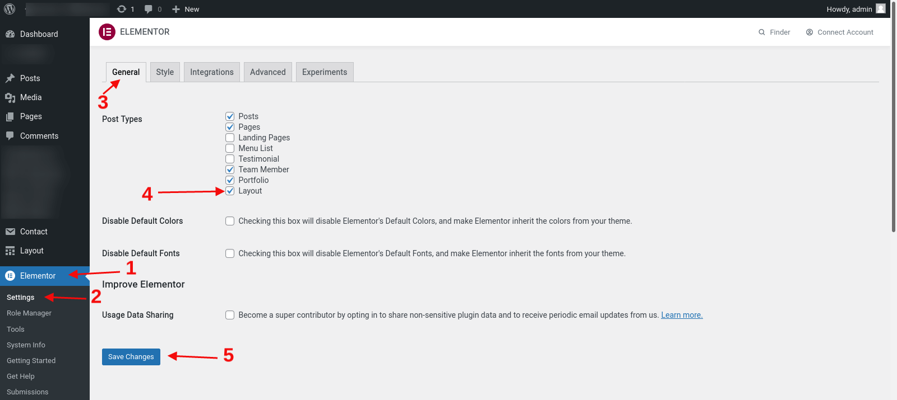Open the Finder search link
897x400 pixels.
(x=774, y=32)
